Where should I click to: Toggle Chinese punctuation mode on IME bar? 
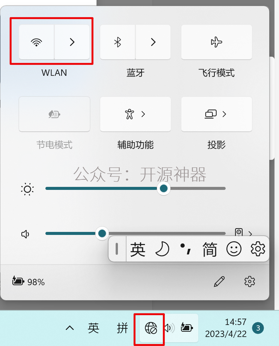click(x=185, y=249)
